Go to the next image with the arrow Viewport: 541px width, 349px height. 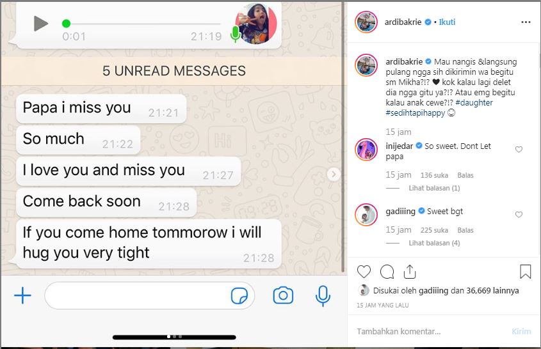[x=334, y=174]
